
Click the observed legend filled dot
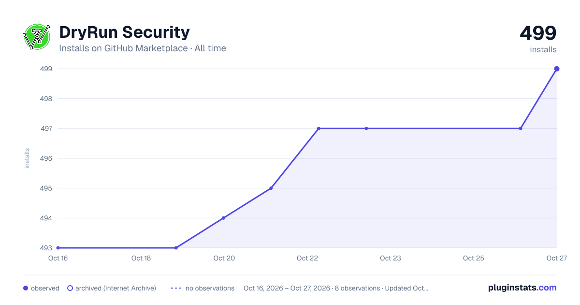pyautogui.click(x=26, y=288)
